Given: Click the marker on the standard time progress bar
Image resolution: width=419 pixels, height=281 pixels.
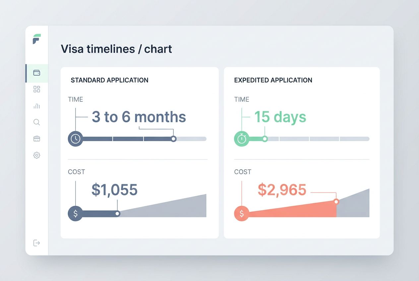Looking at the screenshot, I should (x=173, y=139).
